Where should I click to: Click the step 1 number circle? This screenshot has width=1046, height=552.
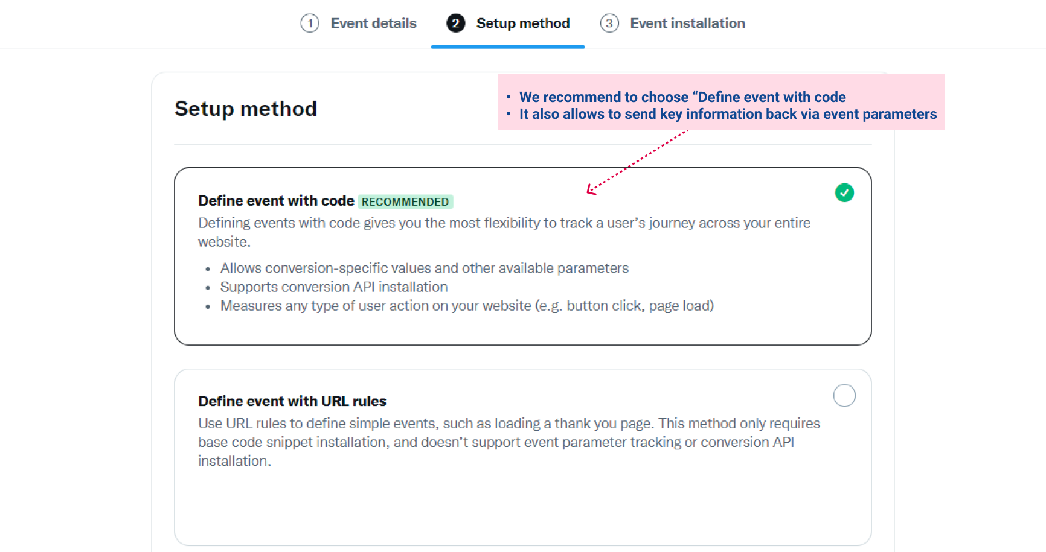[x=310, y=24]
